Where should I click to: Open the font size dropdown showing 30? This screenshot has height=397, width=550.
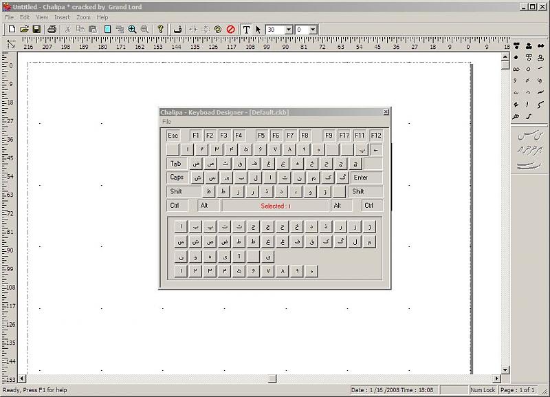pos(289,30)
